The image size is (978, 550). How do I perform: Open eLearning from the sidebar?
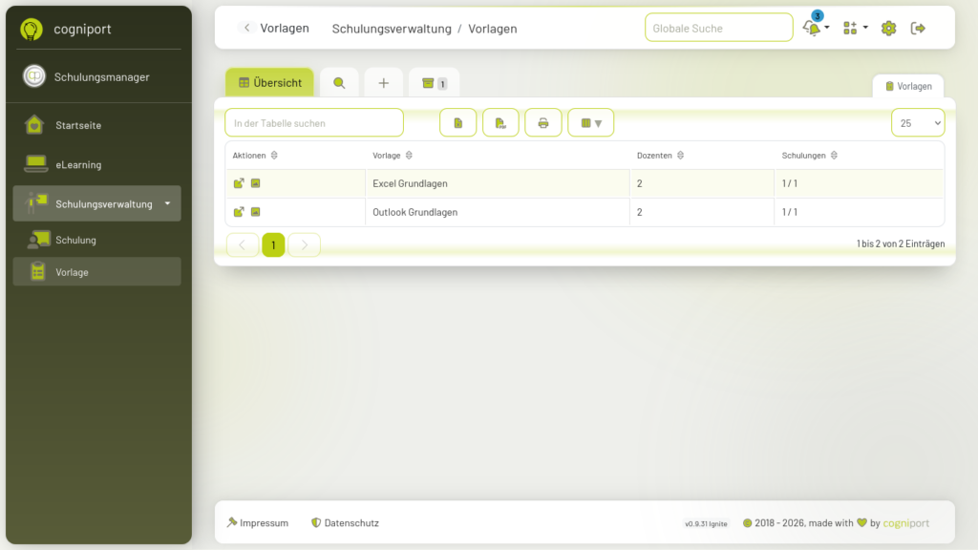[x=96, y=164]
